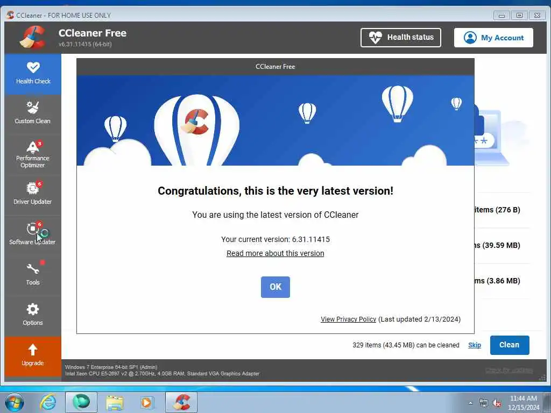Open the media player taskbar icon
This screenshot has height=413, width=551.
pos(146,403)
